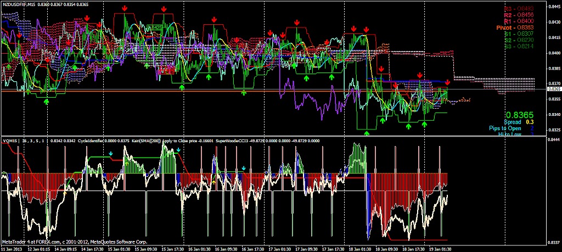The image size is (562, 252).
Task: Click the 0.8340 price axis label
Action: [554, 114]
